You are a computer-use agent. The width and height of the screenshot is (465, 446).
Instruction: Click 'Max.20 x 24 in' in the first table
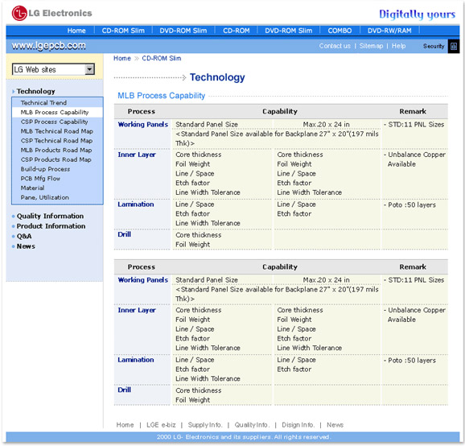[326, 124]
